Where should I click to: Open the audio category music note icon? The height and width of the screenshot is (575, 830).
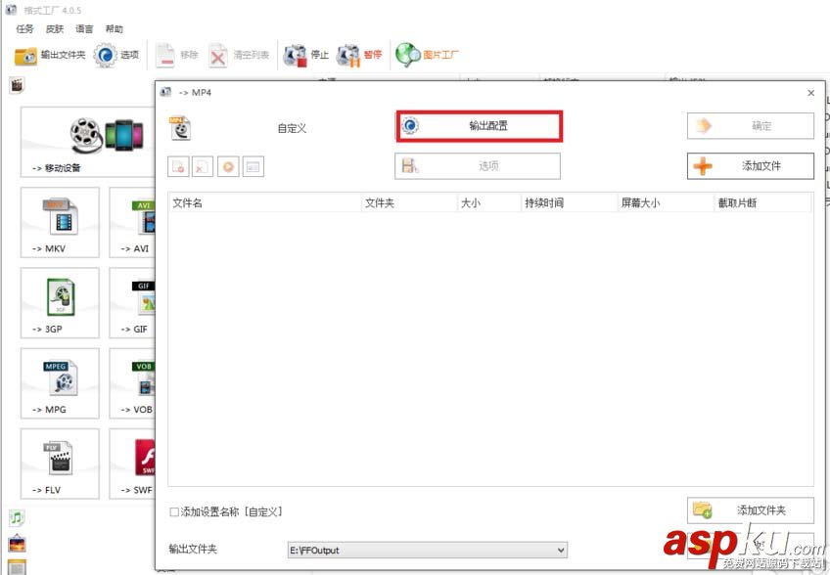(x=17, y=517)
